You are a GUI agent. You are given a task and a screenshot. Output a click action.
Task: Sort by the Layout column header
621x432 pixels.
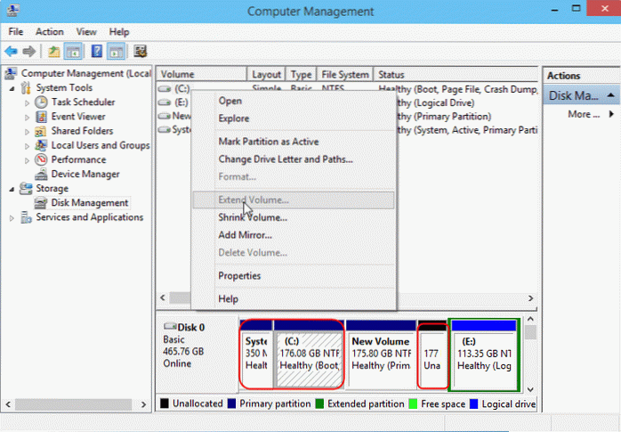267,75
